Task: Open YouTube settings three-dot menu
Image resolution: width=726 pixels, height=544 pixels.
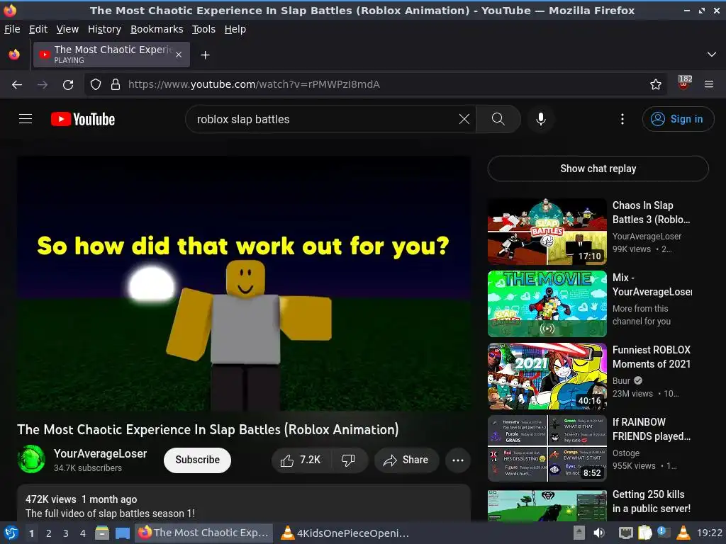Action: [x=622, y=119]
